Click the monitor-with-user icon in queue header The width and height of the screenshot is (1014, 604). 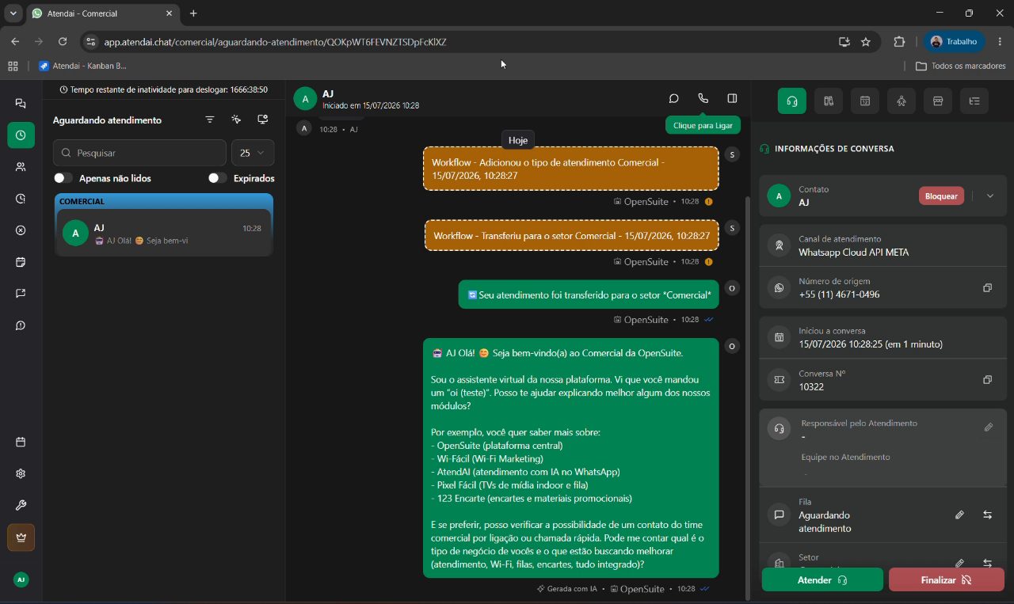point(263,120)
